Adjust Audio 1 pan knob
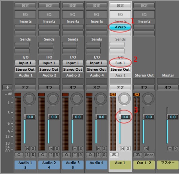Viewport: 179px width, 174px height. click(x=29, y=99)
